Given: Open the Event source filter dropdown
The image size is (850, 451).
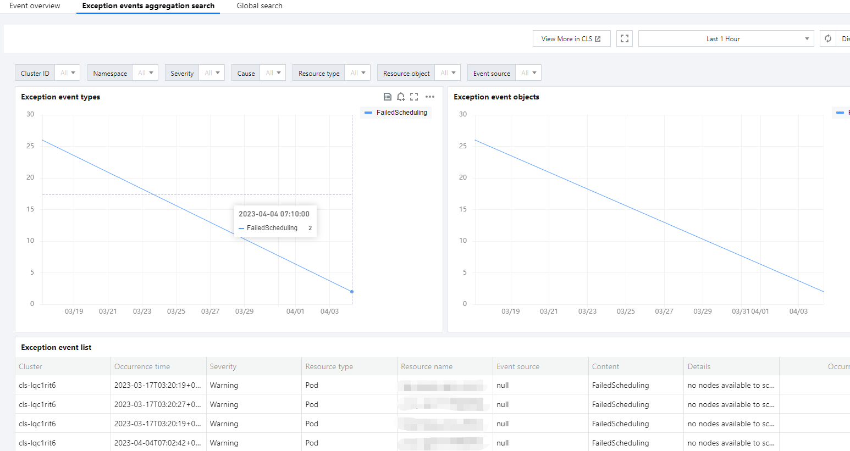Looking at the screenshot, I should point(528,73).
